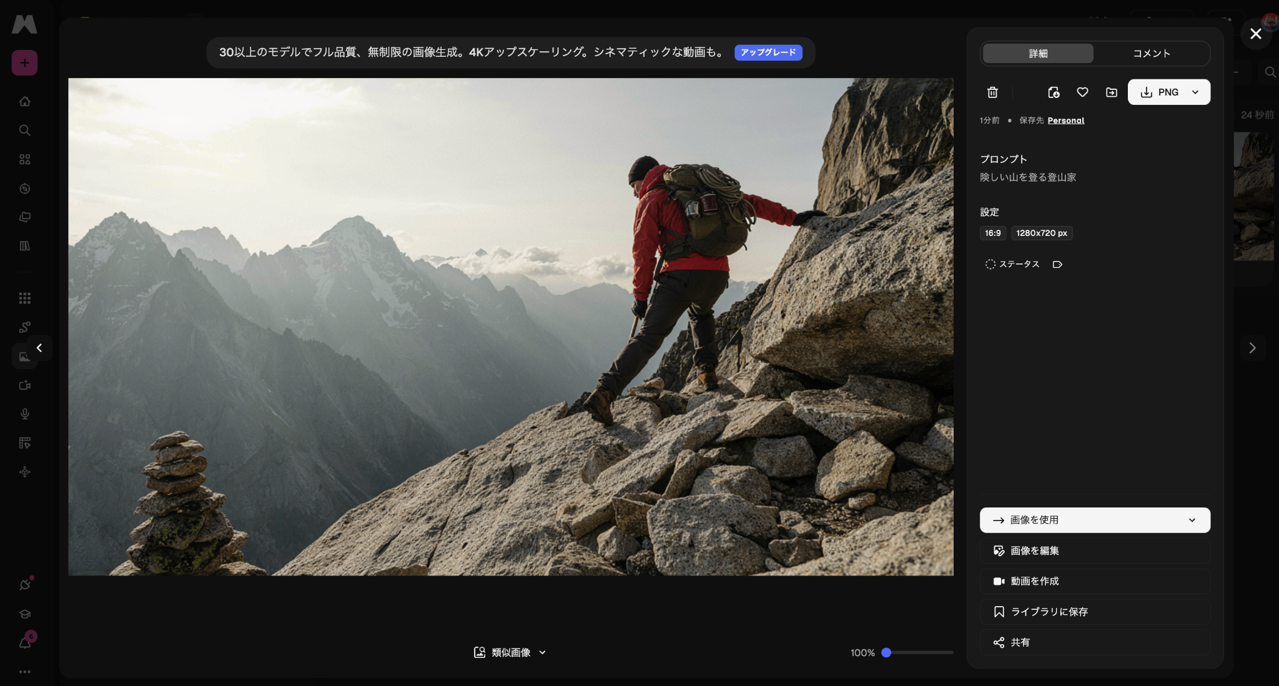Click the search icon in left sidebar
Screen dimensions: 1279x686
(24, 130)
